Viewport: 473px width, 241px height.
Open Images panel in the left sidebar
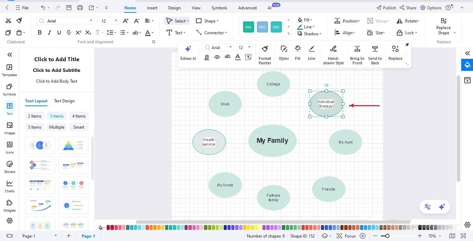pyautogui.click(x=9, y=128)
